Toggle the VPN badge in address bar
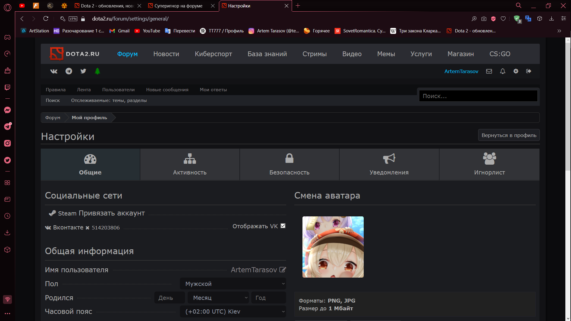This screenshot has width=571, height=321. click(x=73, y=19)
